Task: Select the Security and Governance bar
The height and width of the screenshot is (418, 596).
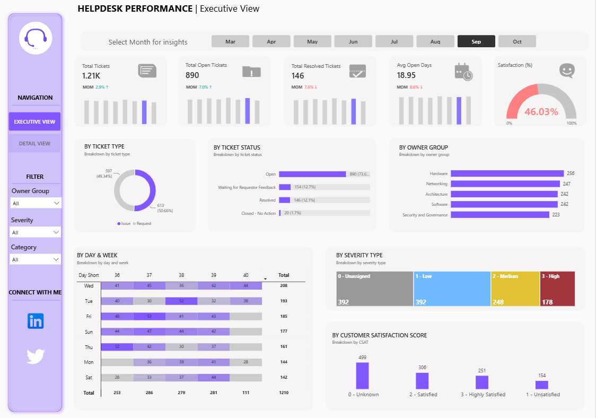Action: point(500,215)
